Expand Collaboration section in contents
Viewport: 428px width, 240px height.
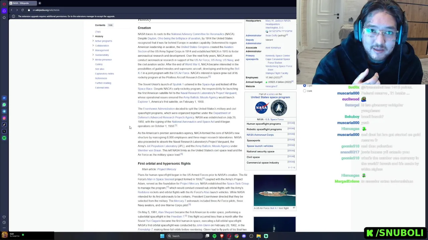click(93, 45)
